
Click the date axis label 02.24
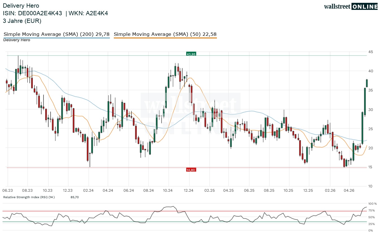(88, 191)
